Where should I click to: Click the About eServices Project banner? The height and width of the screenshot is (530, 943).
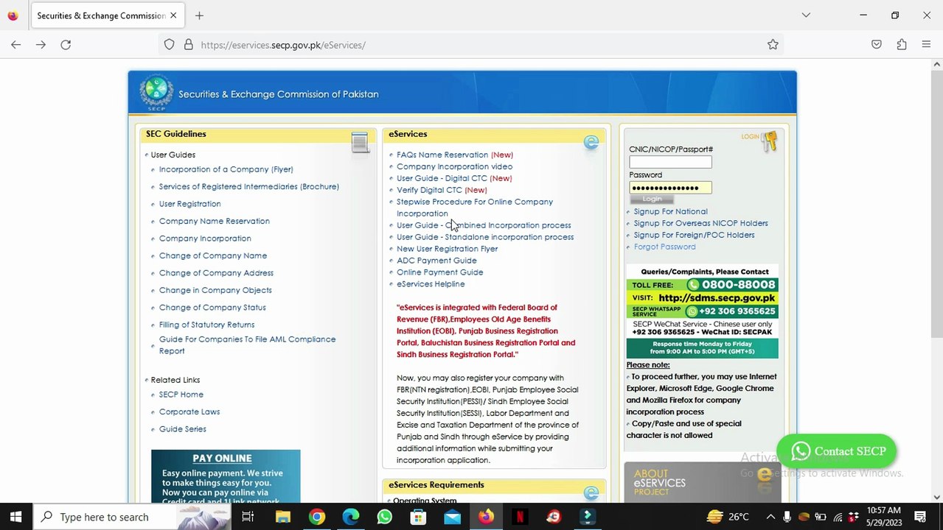coord(701,482)
